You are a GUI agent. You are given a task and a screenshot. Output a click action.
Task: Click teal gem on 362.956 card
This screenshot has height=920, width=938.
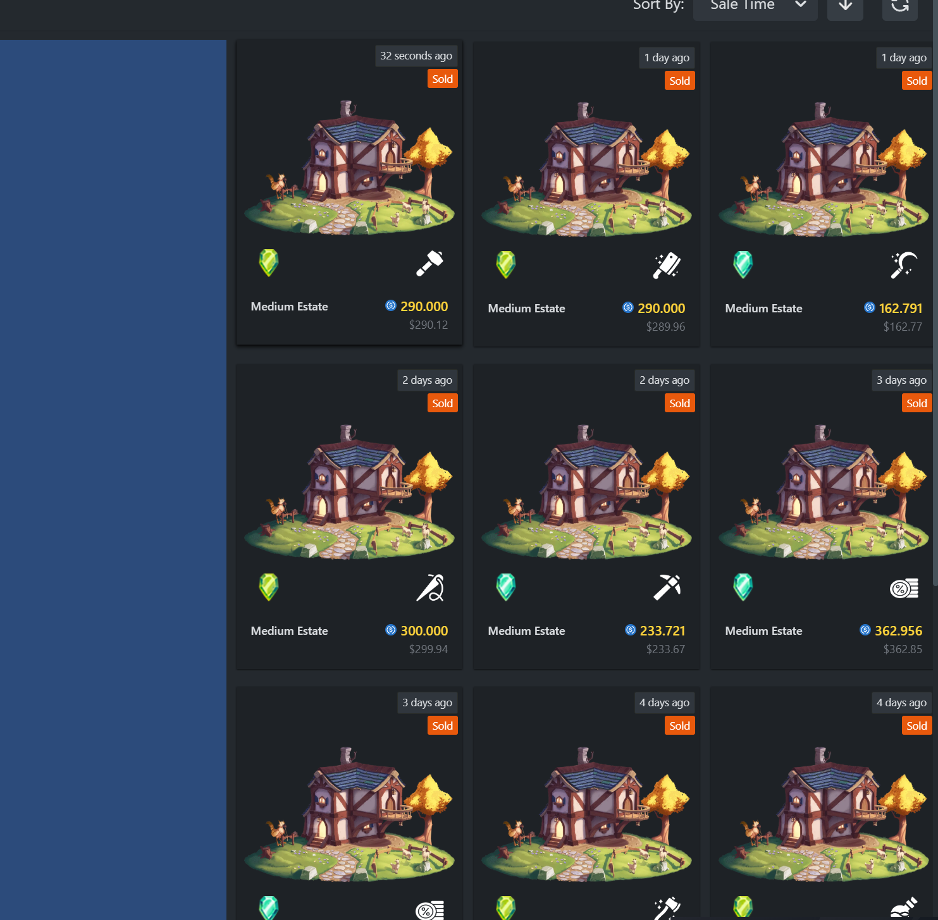click(x=743, y=587)
